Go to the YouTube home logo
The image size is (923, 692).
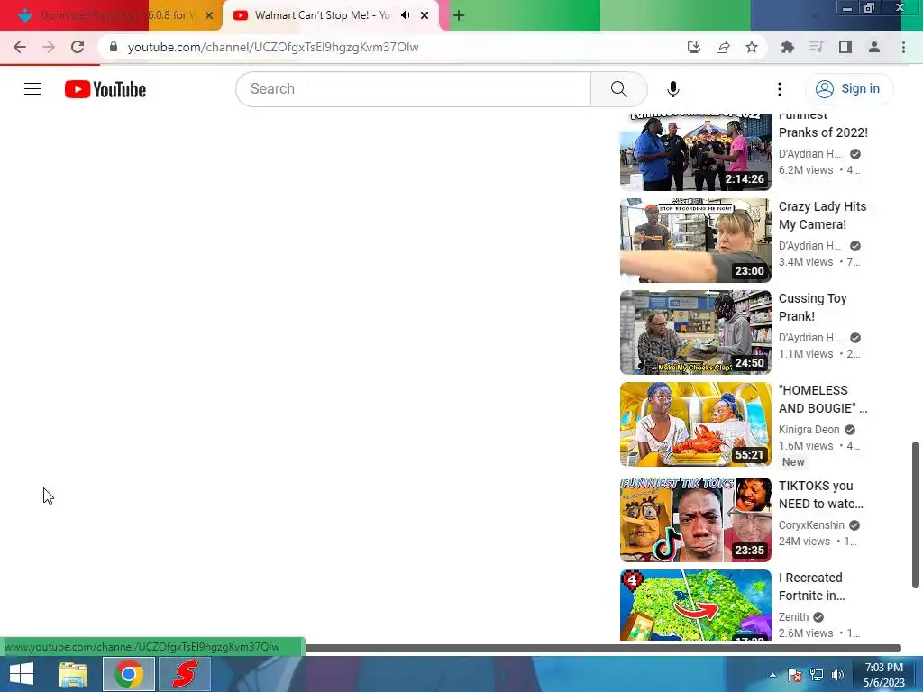[x=105, y=89]
